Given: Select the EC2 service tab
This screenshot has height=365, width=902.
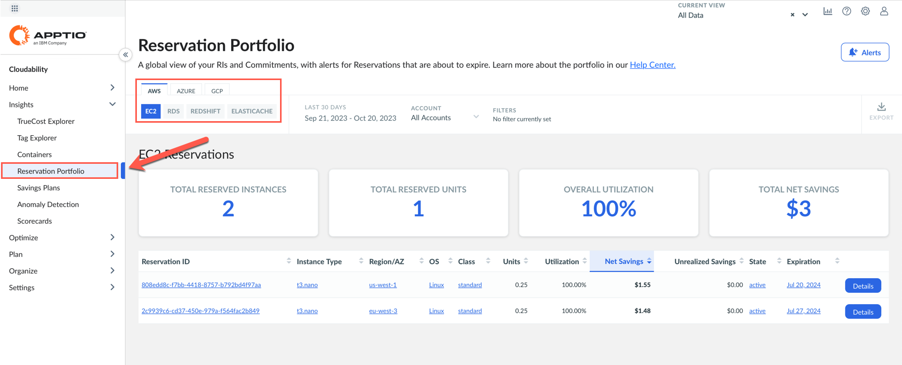Looking at the screenshot, I should (151, 111).
